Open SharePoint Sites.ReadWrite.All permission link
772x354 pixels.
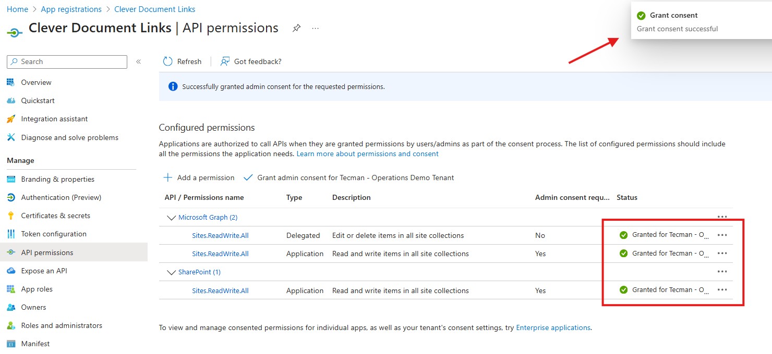tap(220, 290)
